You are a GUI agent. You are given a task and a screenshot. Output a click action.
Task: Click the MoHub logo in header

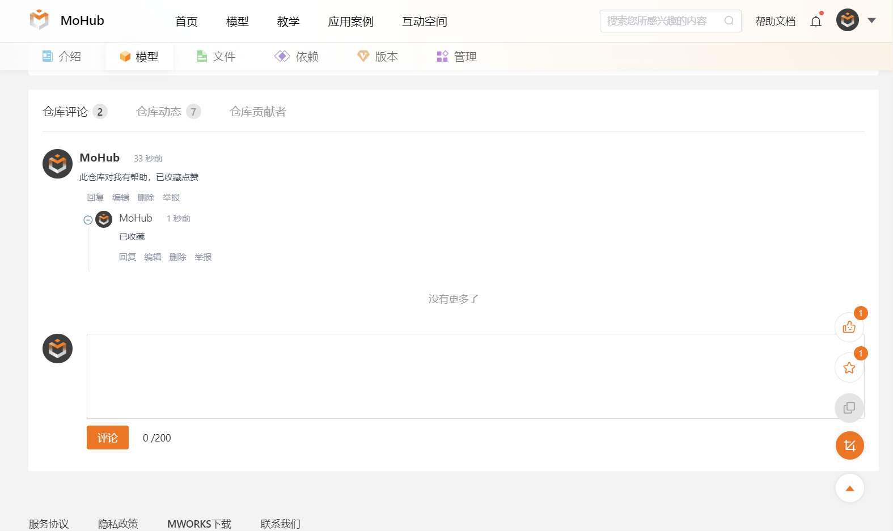coord(67,20)
